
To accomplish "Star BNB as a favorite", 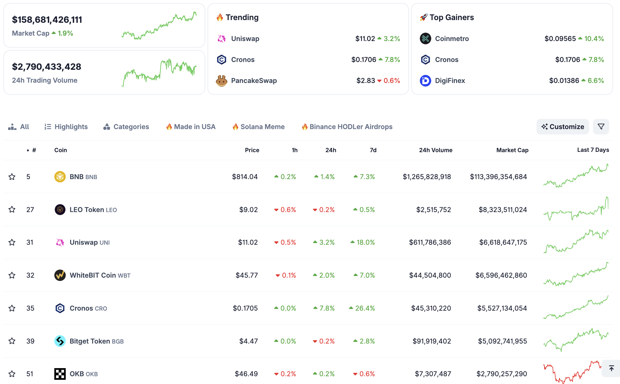I will (x=12, y=177).
